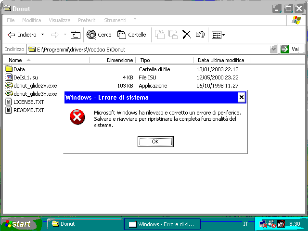Click the '13/01/2003 22.12' date cell
This screenshot has height=231, width=308.
tap(218, 69)
